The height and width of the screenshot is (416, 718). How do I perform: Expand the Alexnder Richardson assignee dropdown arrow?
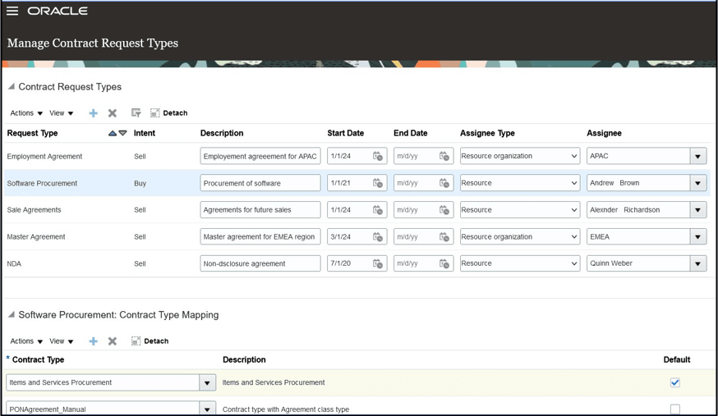click(x=697, y=210)
